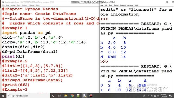
Task: Click the line 'import pandas as pd'
Action: 26,33
